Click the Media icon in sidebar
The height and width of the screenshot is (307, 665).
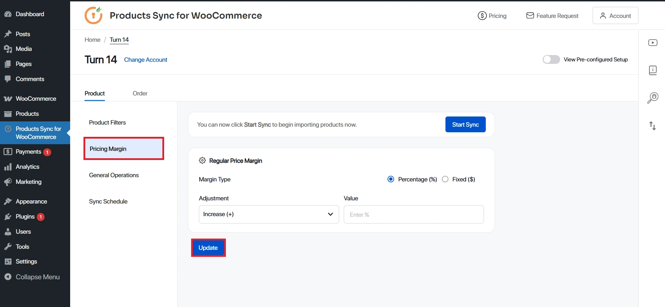[x=8, y=49]
